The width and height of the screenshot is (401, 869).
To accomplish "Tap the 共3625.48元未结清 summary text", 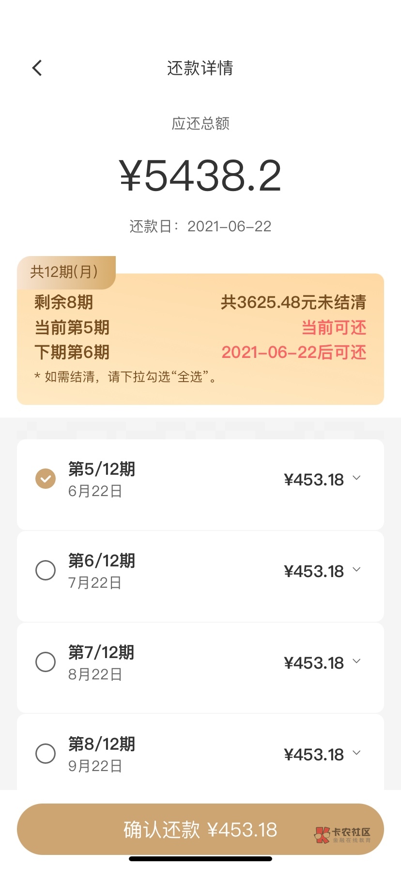I will coord(293,303).
